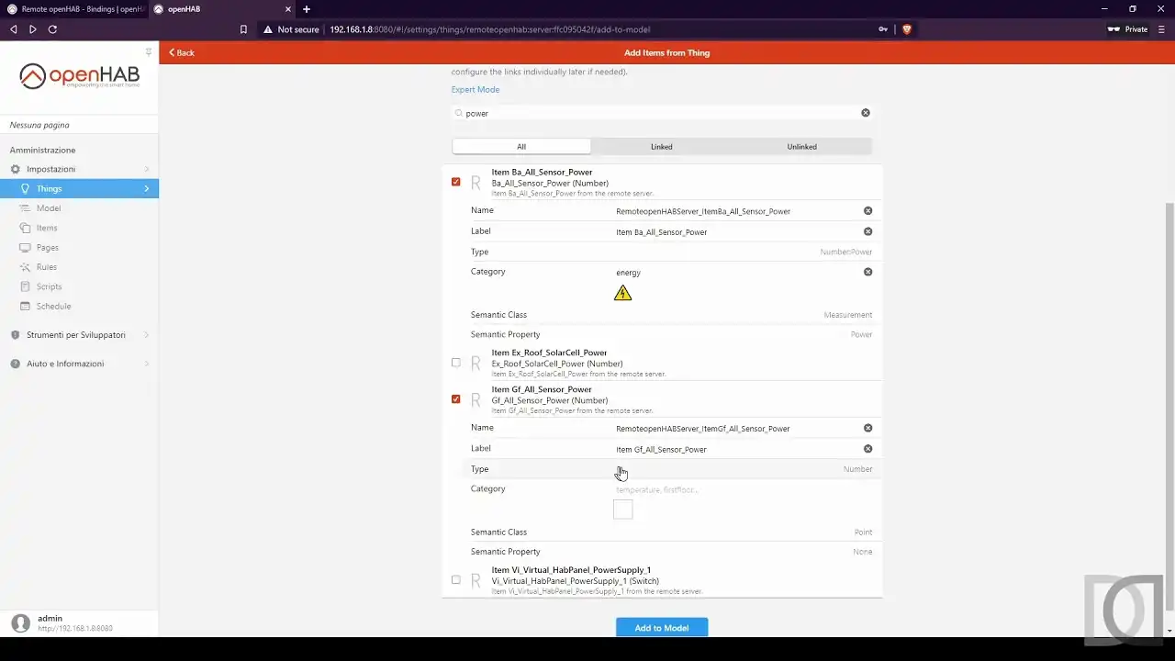Screen dimensions: 1175x661
Task: Select the All filter tab
Action: pos(521,146)
